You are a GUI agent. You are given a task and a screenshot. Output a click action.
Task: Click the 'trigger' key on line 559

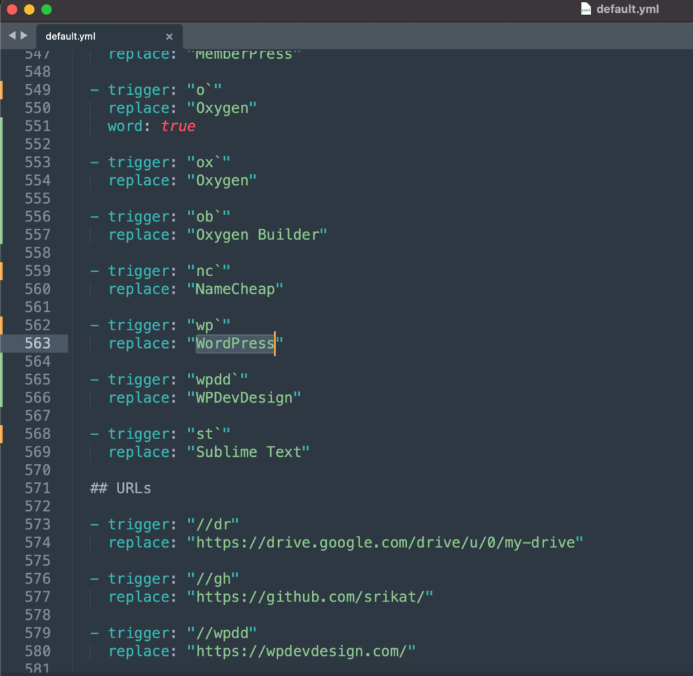139,271
